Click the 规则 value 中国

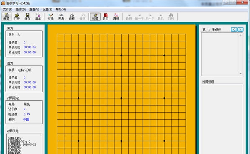click(26, 119)
